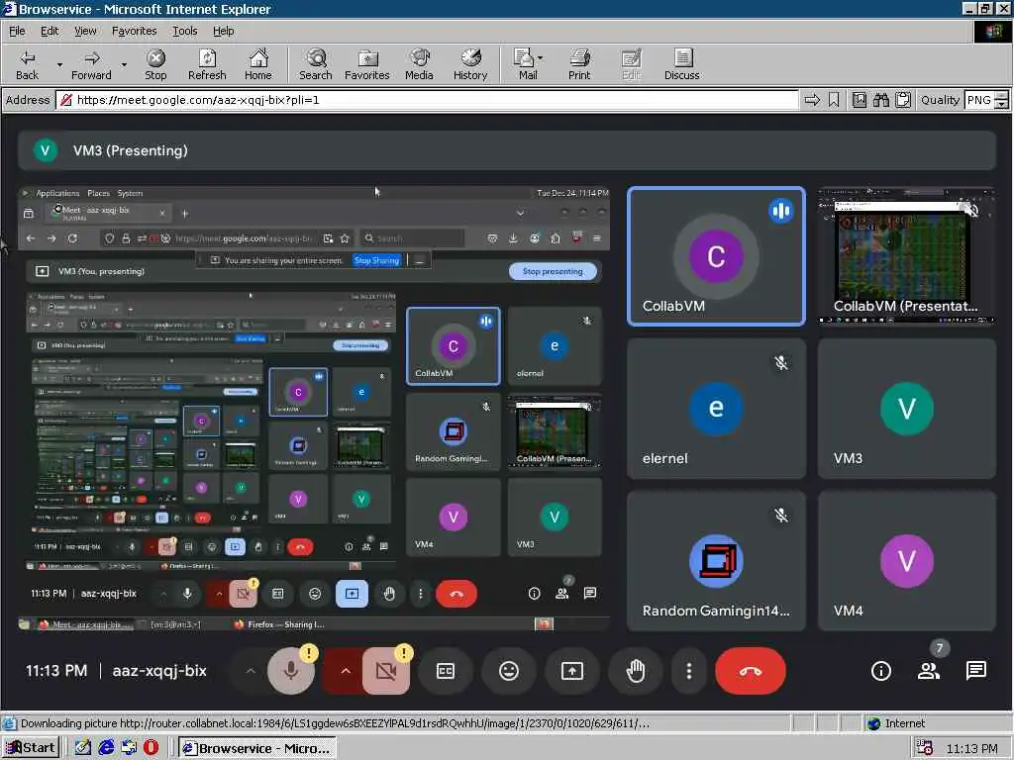
Task: Toggle raise hand button
Action: [635, 671]
